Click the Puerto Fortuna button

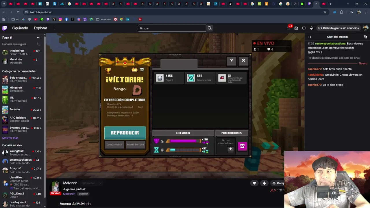[x=135, y=144]
